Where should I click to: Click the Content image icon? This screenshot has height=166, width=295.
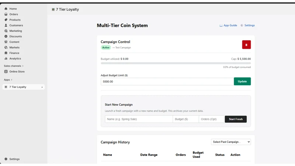tap(6, 42)
